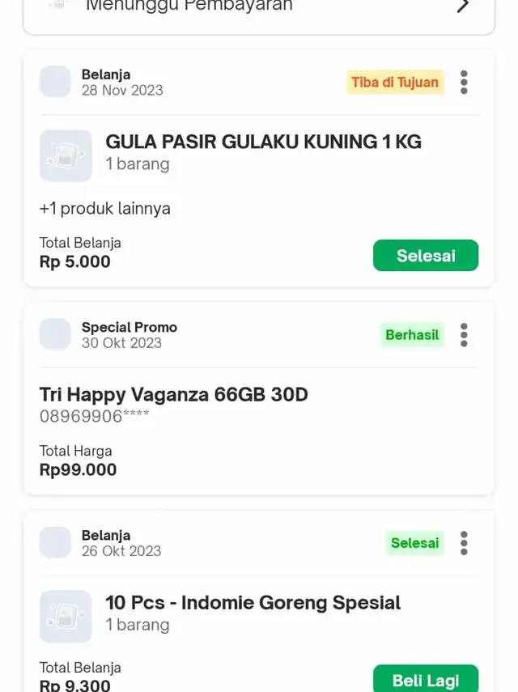Open 10 Pcs Indomie Goreng Spesial order
This screenshot has width=518, height=692.
pos(253,603)
